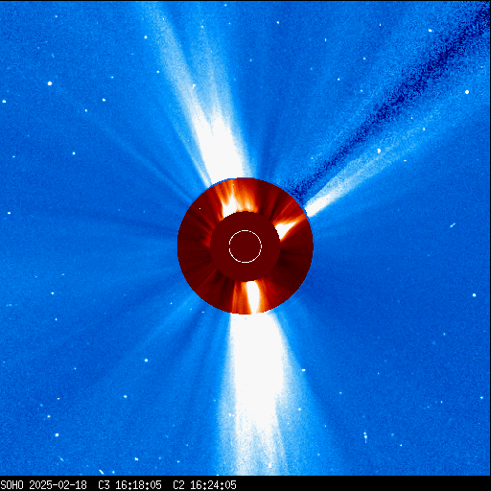Click the C2 16:24:05 timestamp

click(x=204, y=484)
